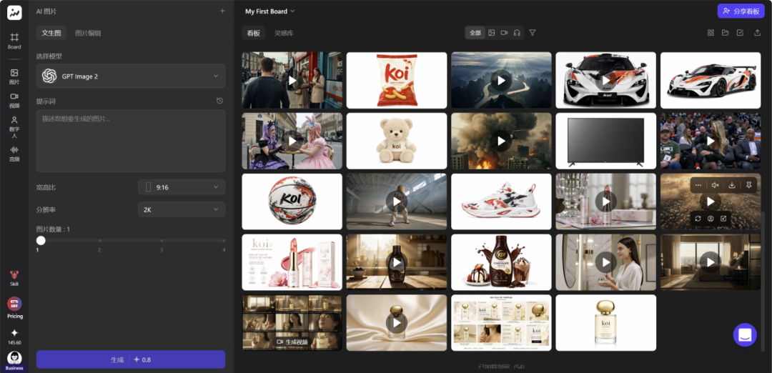Click the prompt description text field
The height and width of the screenshot is (373, 772).
pyautogui.click(x=131, y=141)
